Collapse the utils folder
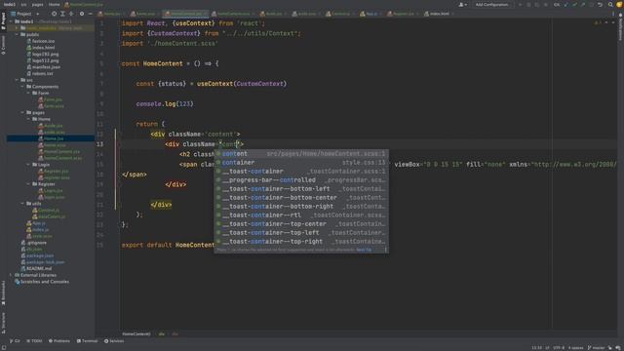 [22, 204]
